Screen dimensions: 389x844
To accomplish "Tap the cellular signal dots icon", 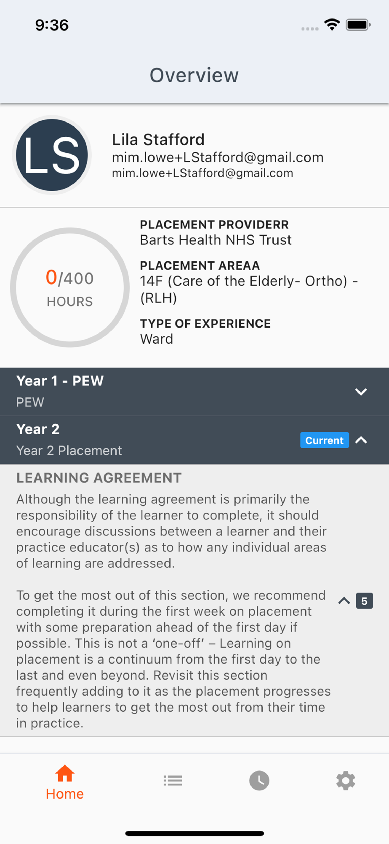I will point(310,29).
